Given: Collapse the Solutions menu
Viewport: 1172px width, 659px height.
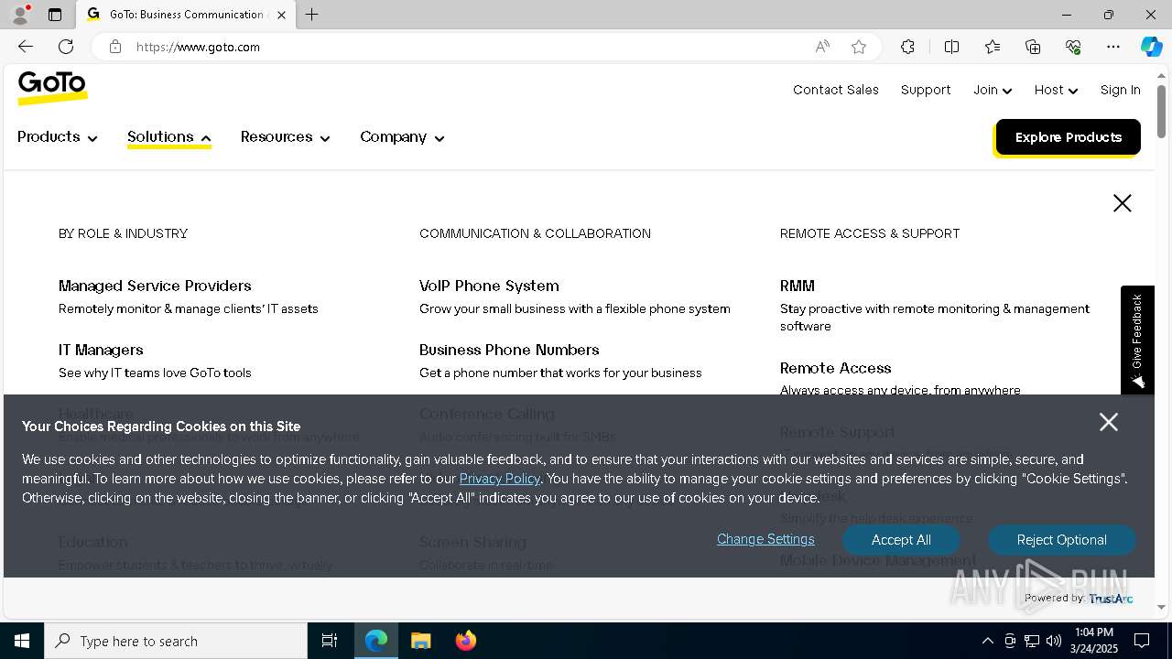Looking at the screenshot, I should [169, 137].
